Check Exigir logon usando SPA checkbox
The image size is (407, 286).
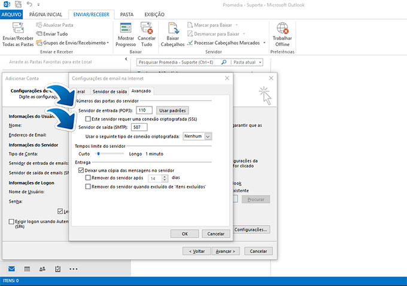point(11,221)
